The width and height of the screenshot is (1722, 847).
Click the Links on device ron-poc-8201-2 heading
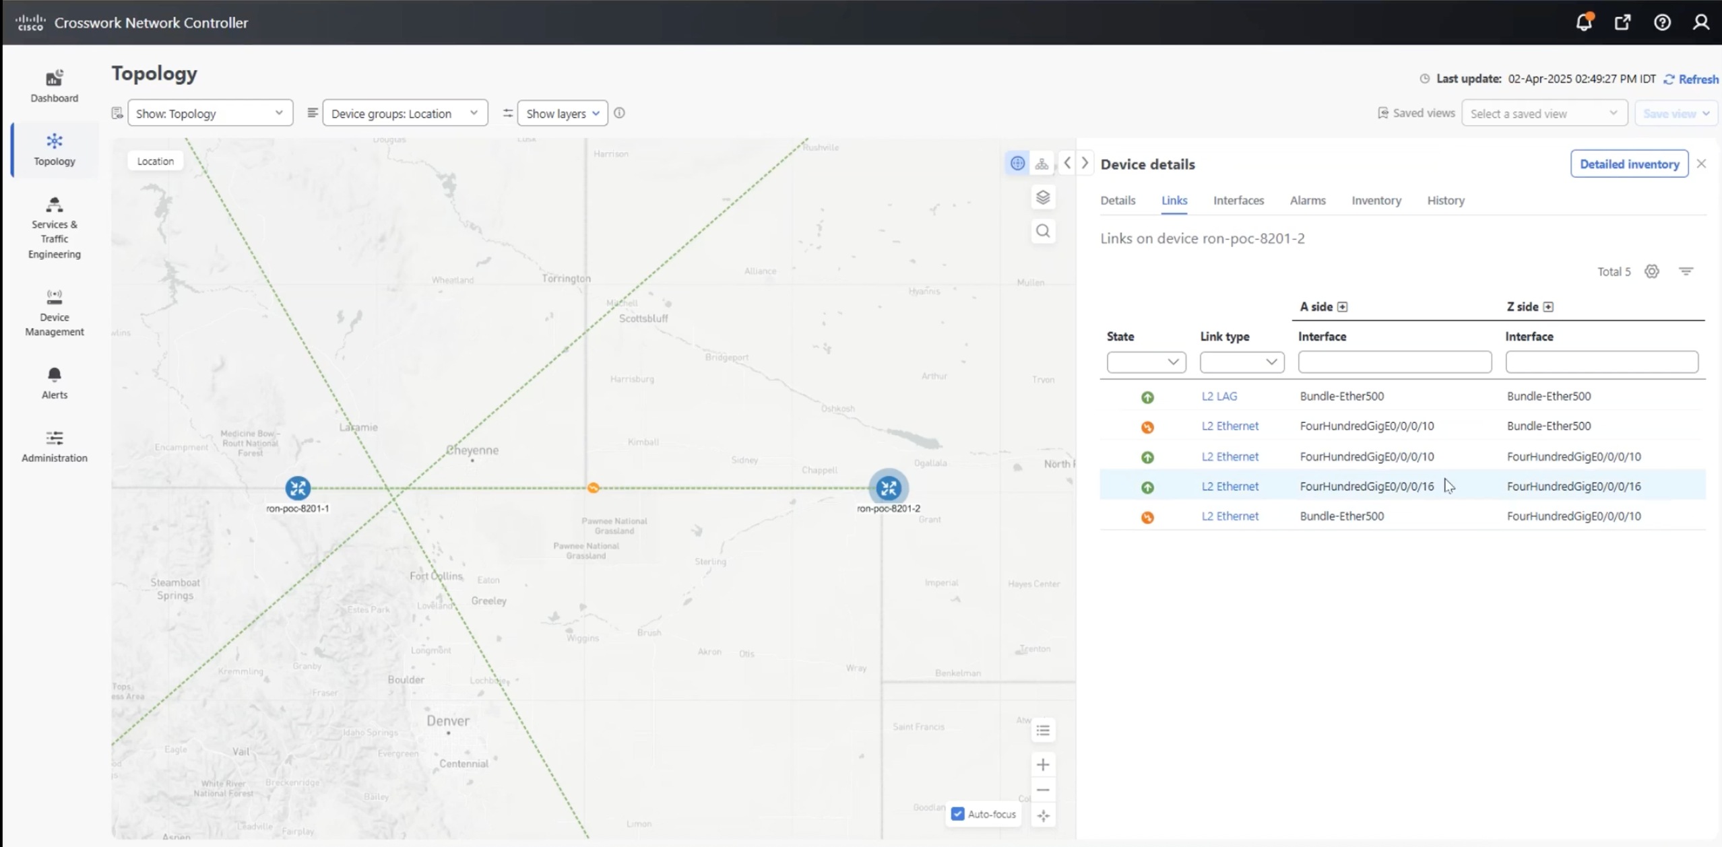pyautogui.click(x=1203, y=238)
